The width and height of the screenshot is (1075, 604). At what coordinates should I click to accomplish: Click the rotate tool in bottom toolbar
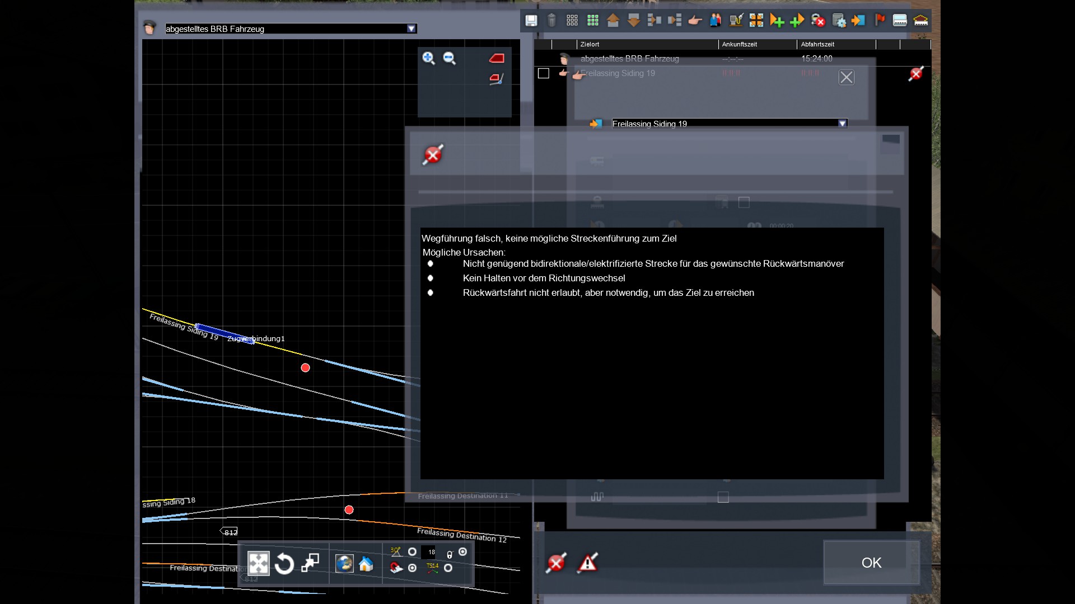(x=284, y=564)
